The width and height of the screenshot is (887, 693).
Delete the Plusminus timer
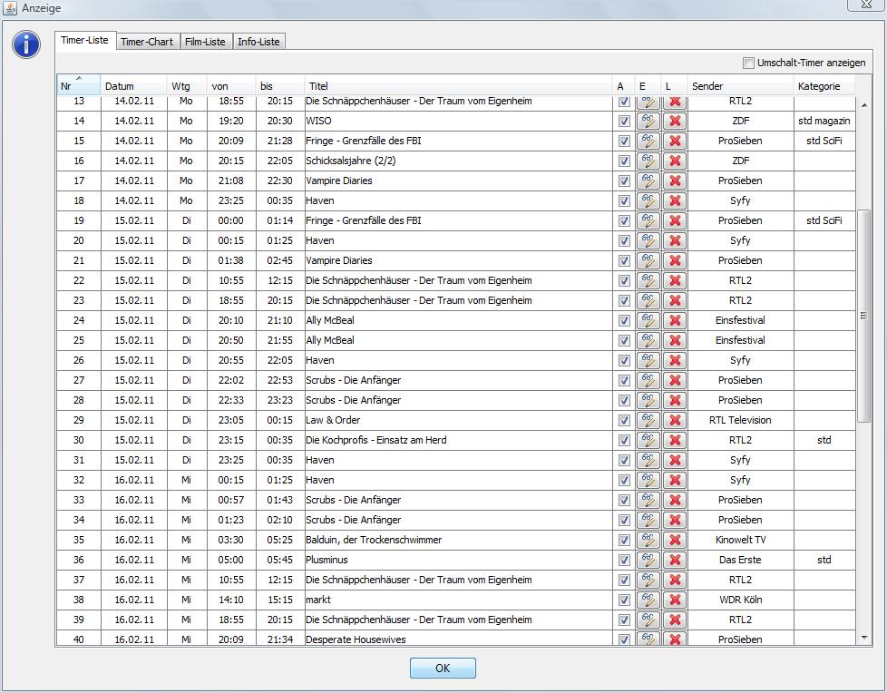click(x=674, y=560)
